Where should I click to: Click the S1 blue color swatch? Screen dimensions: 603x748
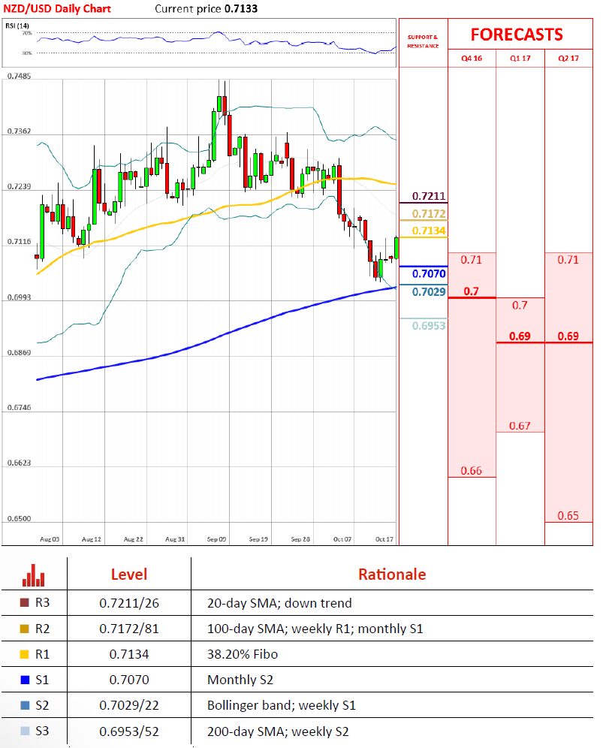[25, 680]
